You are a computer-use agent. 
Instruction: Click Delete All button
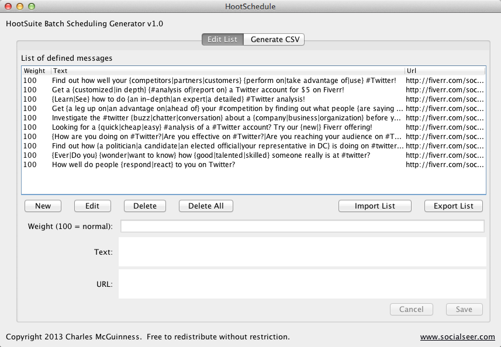[206, 206]
